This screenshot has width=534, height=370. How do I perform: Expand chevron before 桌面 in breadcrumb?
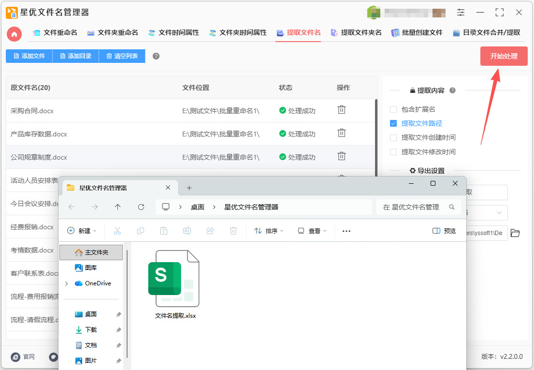(180, 207)
